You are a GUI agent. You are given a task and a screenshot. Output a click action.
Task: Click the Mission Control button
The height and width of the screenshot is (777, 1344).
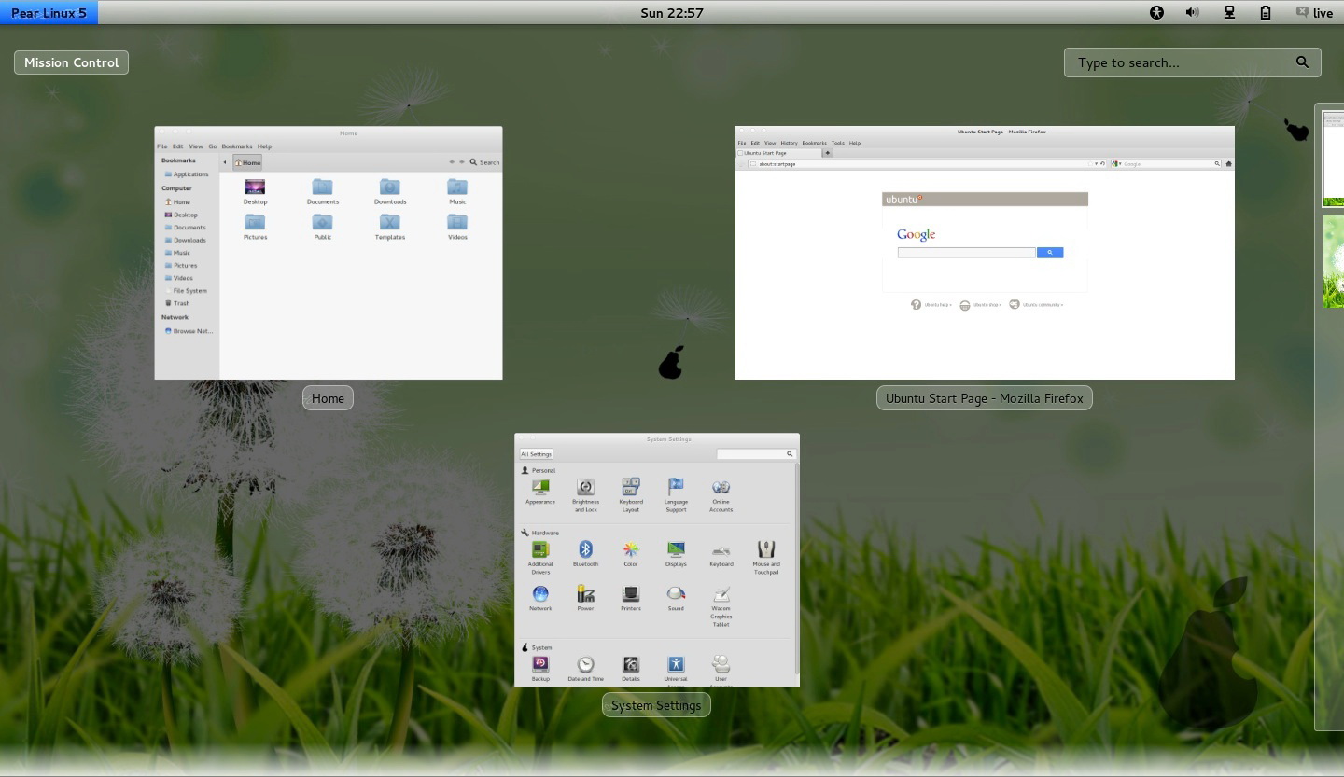tap(71, 62)
